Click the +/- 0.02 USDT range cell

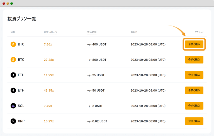pos(97,121)
